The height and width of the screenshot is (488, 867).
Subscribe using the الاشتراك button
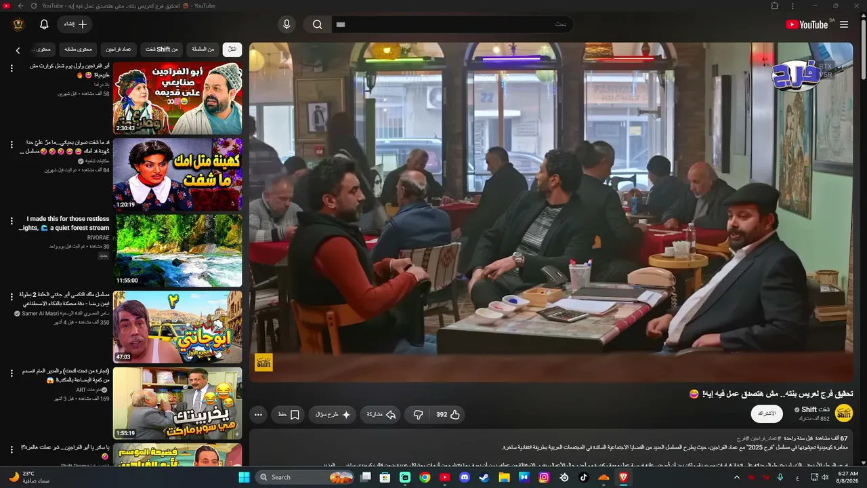(x=767, y=413)
